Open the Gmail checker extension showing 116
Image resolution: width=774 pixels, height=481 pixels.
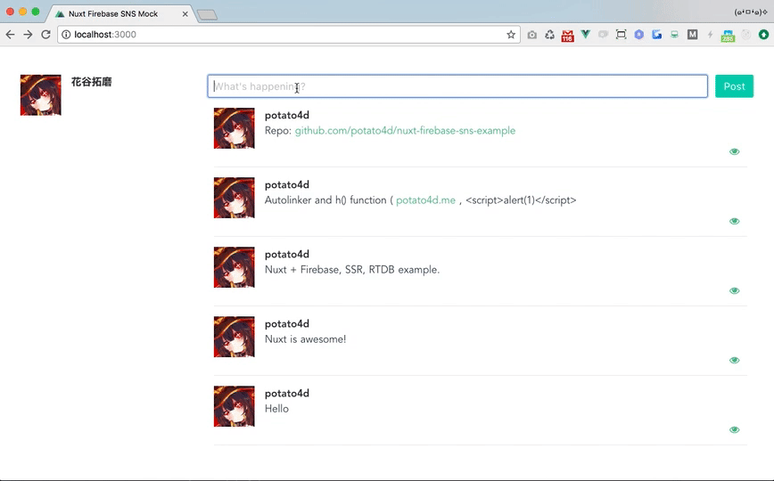point(567,36)
